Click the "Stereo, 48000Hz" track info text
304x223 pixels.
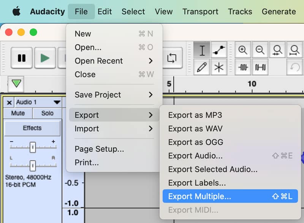pyautogui.click(x=28, y=177)
